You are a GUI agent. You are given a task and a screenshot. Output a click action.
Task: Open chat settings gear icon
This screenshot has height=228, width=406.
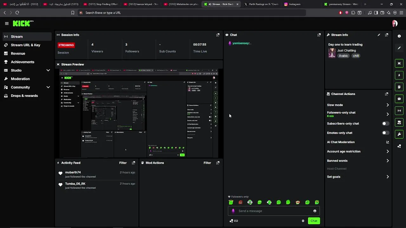coord(303,221)
